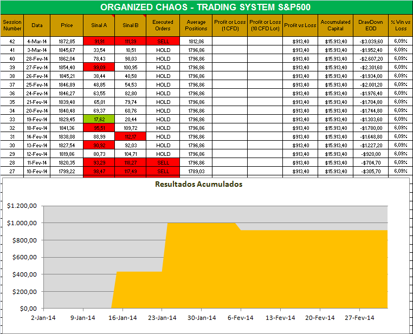413x334 pixels.
Task: Click the spreadsheet title ORGANIZED CHAOS banner
Action: click(x=206, y=7)
